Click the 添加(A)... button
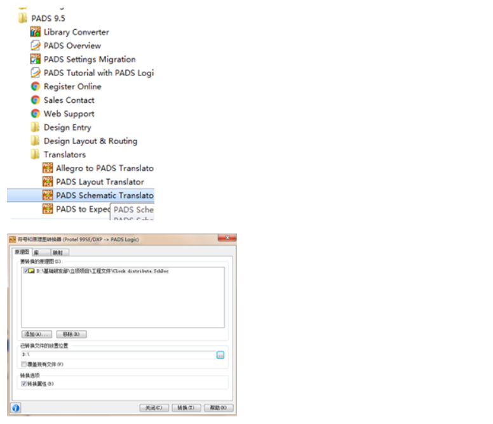 point(37,334)
